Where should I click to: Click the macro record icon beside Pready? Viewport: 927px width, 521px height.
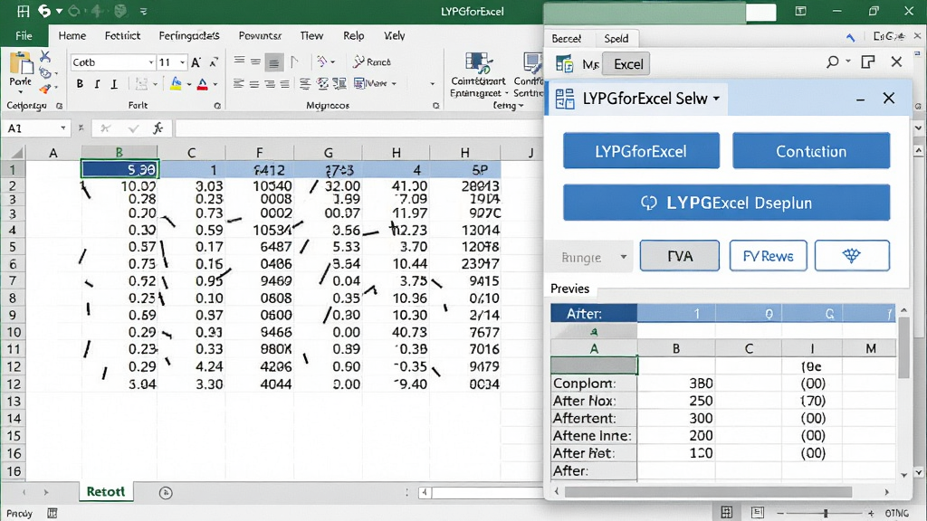(x=52, y=514)
